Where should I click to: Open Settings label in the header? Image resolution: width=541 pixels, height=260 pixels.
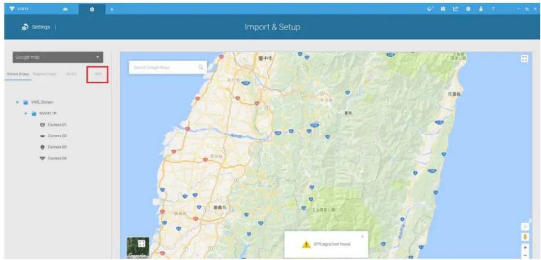click(40, 27)
